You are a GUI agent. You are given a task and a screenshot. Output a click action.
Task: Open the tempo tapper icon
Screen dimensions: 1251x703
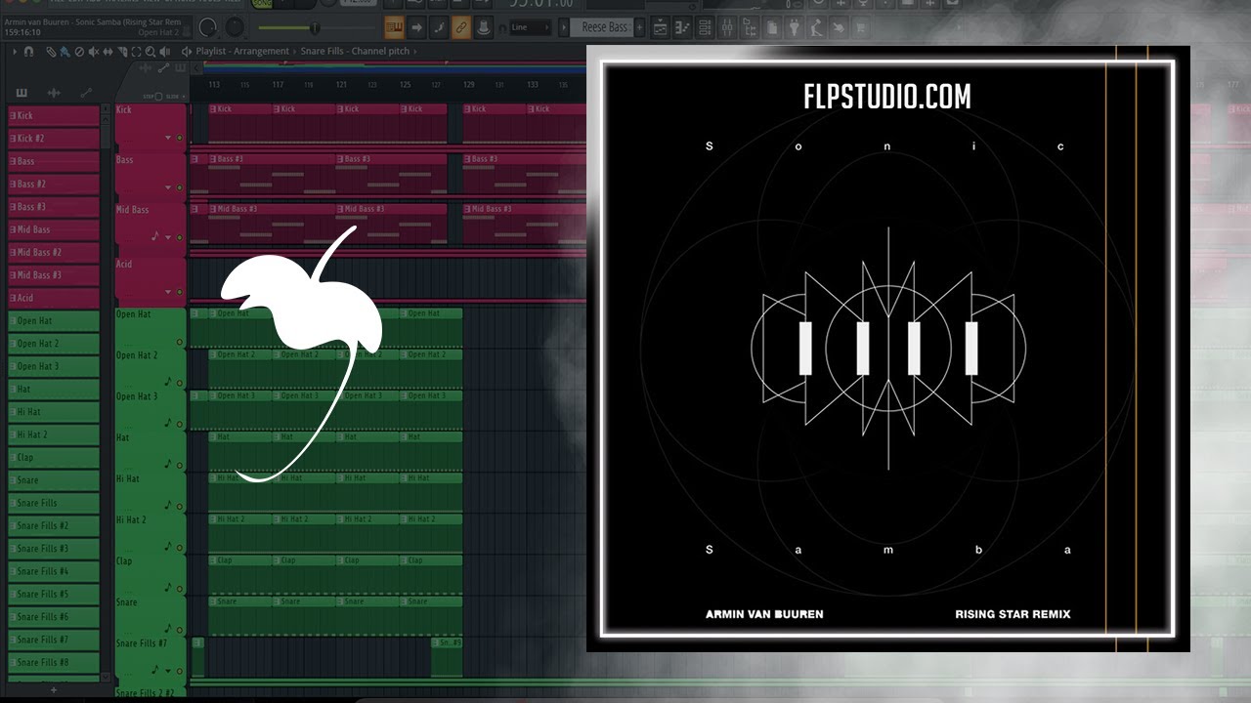[817, 27]
